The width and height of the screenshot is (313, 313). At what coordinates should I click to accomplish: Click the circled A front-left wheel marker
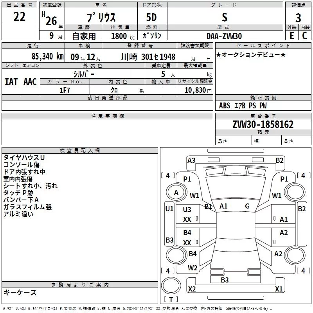point(176,192)
